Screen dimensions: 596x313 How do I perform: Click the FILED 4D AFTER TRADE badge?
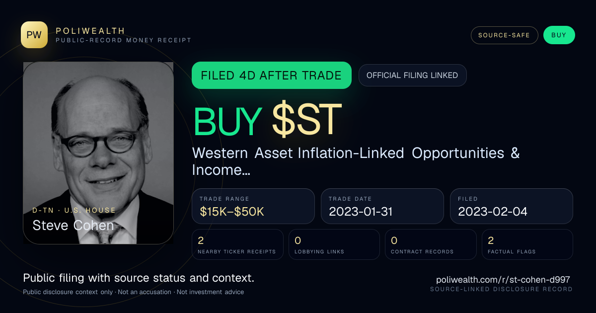[x=271, y=76]
